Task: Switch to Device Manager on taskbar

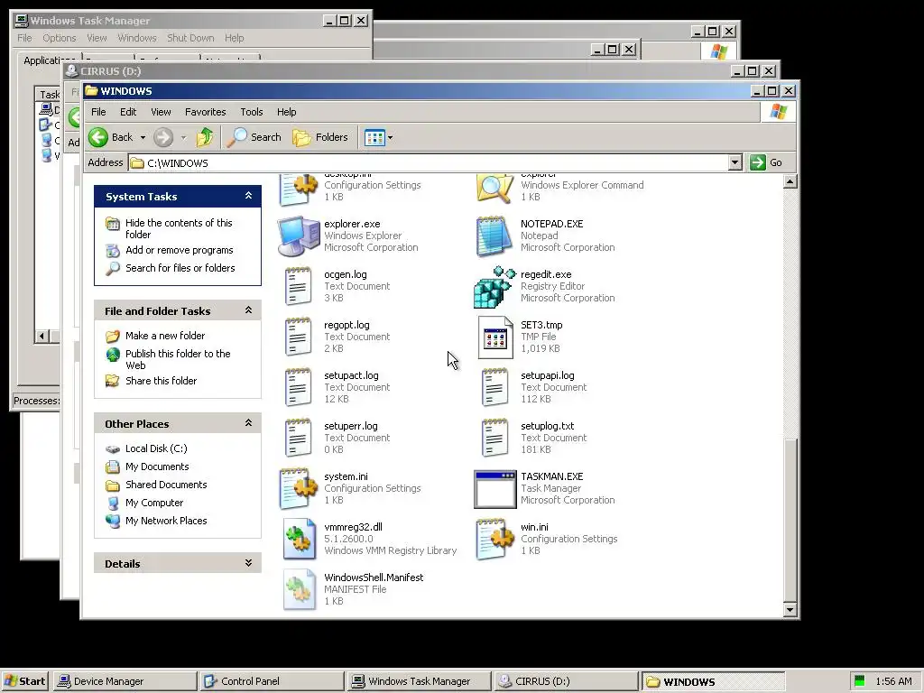Action: point(125,681)
